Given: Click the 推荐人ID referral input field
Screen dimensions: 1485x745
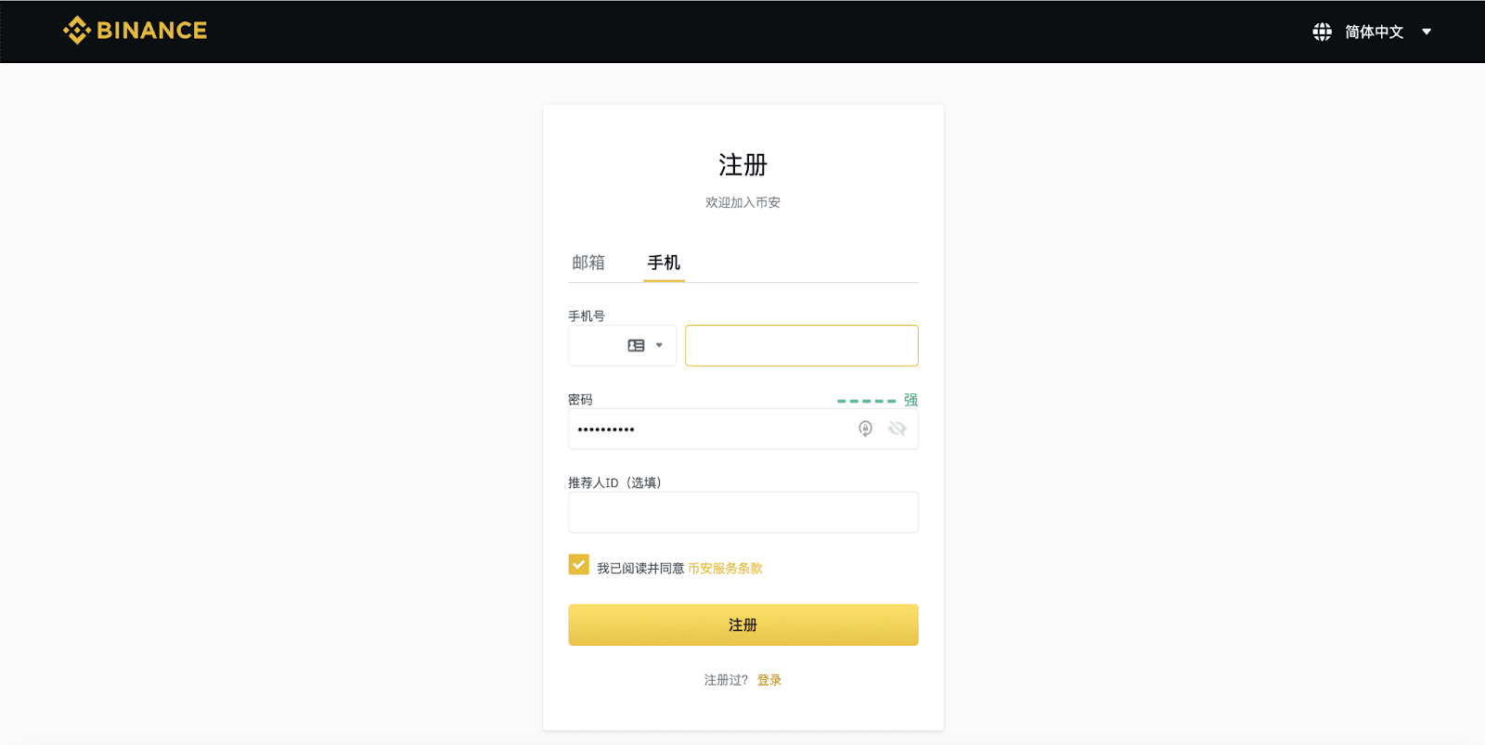Looking at the screenshot, I should tap(742, 512).
